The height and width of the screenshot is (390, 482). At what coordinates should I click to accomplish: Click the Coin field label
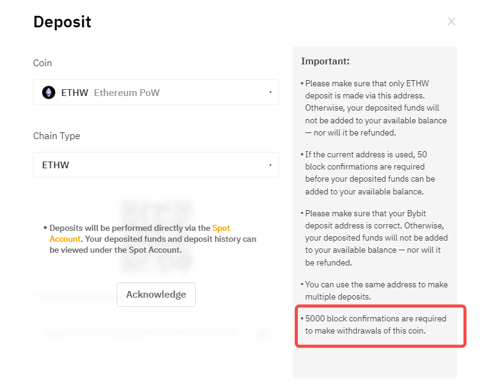[43, 63]
